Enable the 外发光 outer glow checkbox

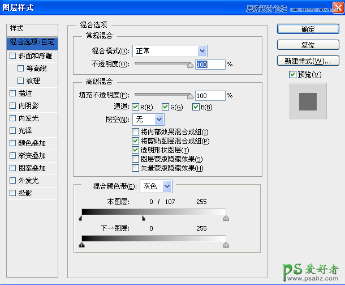click(13, 181)
